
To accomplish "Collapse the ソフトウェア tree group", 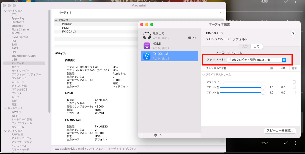I will pyautogui.click(x=5, y=131).
